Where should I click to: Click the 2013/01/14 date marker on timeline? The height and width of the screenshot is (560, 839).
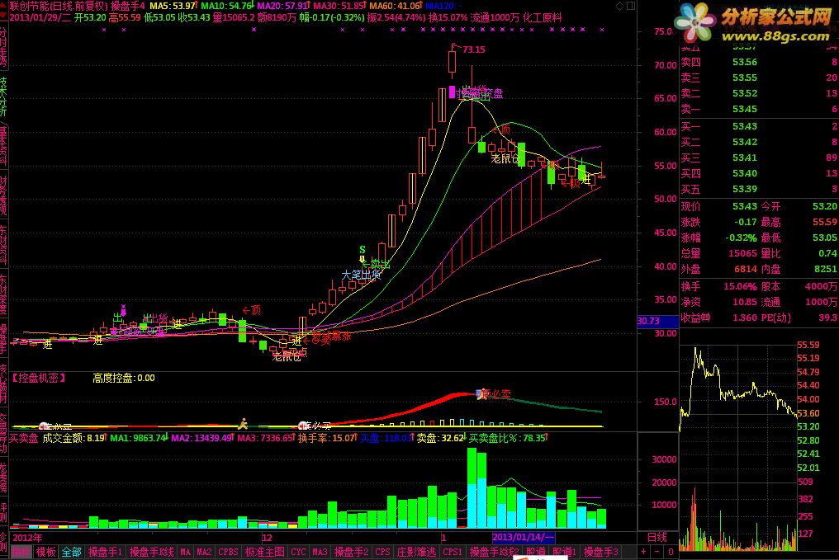[x=523, y=537]
